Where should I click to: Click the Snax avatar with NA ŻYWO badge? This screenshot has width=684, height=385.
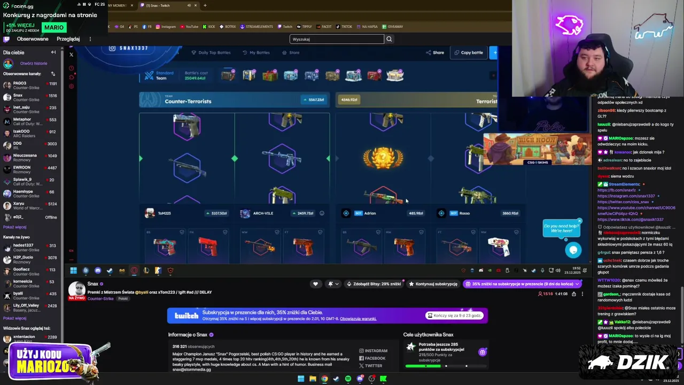pos(77,290)
